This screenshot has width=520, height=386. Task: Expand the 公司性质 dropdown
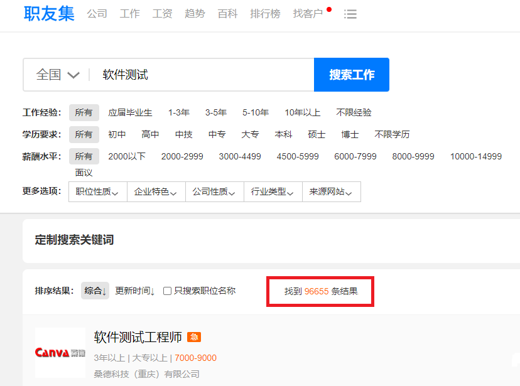(x=215, y=192)
